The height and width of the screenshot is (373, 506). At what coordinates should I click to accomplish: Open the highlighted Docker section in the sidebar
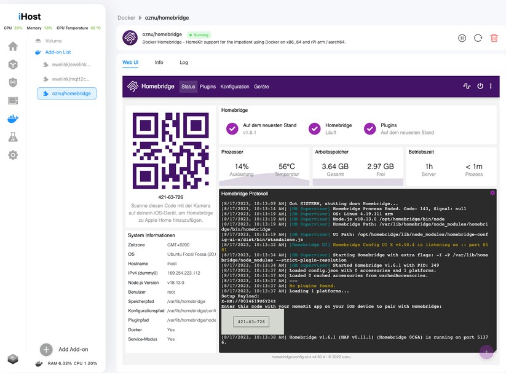pos(14,119)
